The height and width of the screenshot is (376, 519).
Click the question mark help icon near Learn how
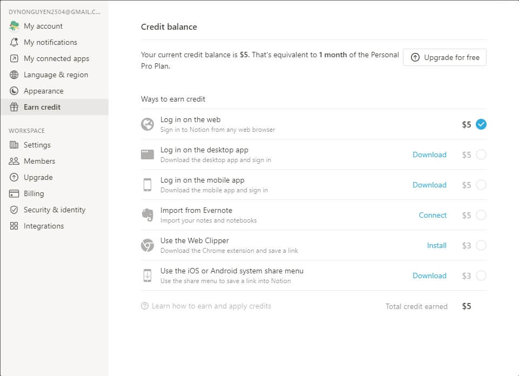point(145,306)
